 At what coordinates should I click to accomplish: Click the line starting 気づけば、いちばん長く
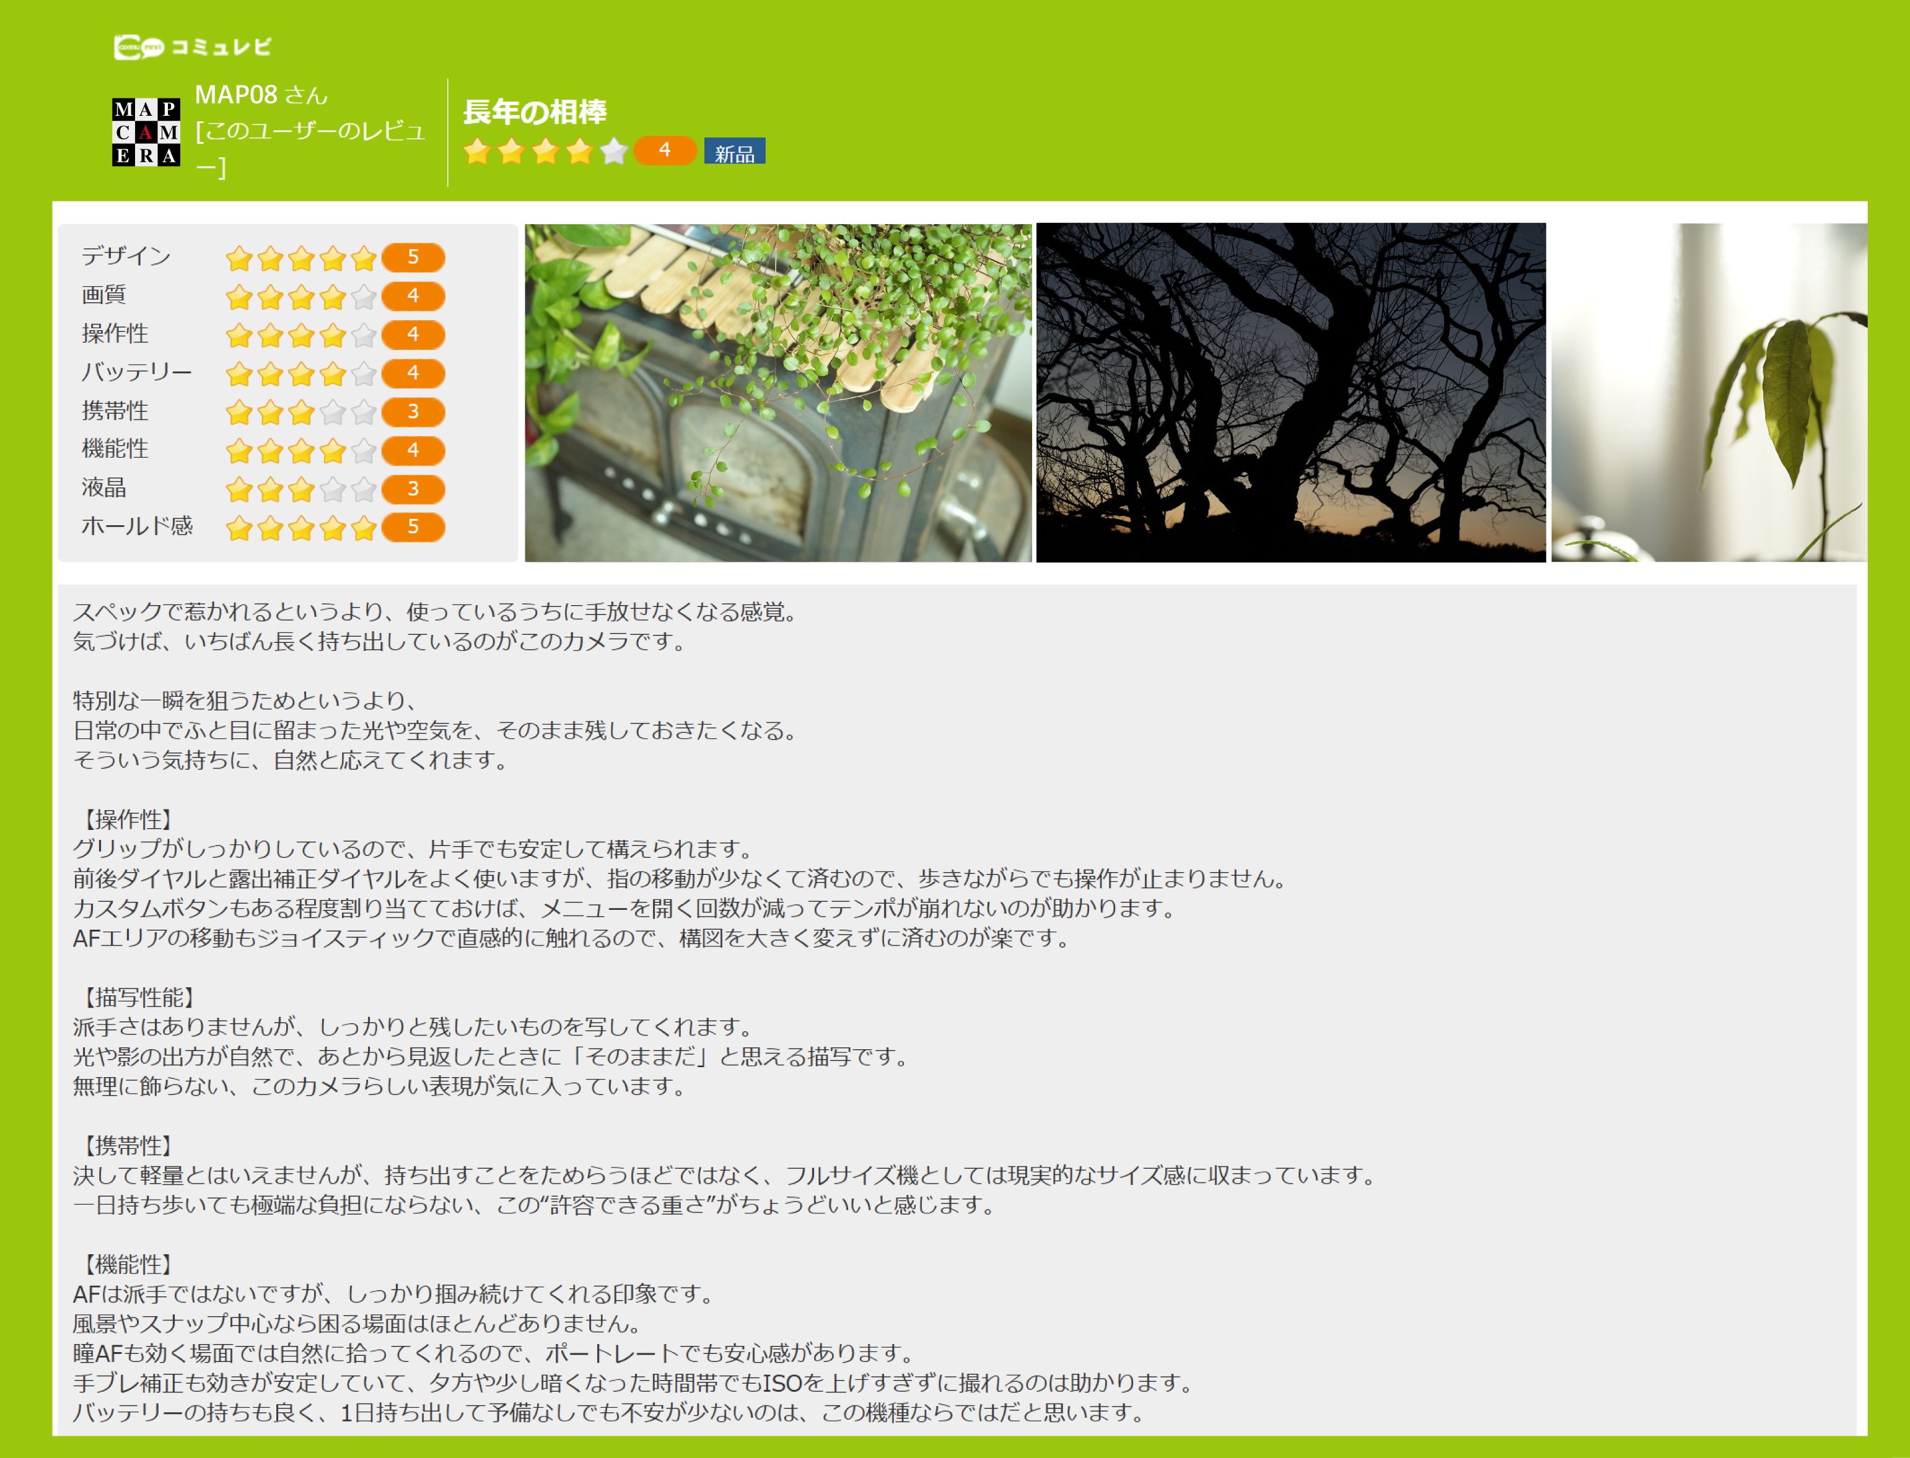[x=380, y=642]
